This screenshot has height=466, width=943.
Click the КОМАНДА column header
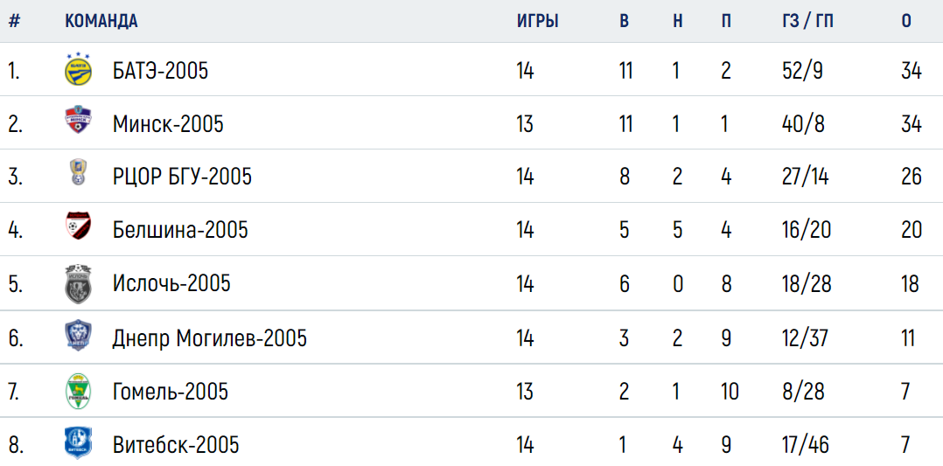point(101,21)
